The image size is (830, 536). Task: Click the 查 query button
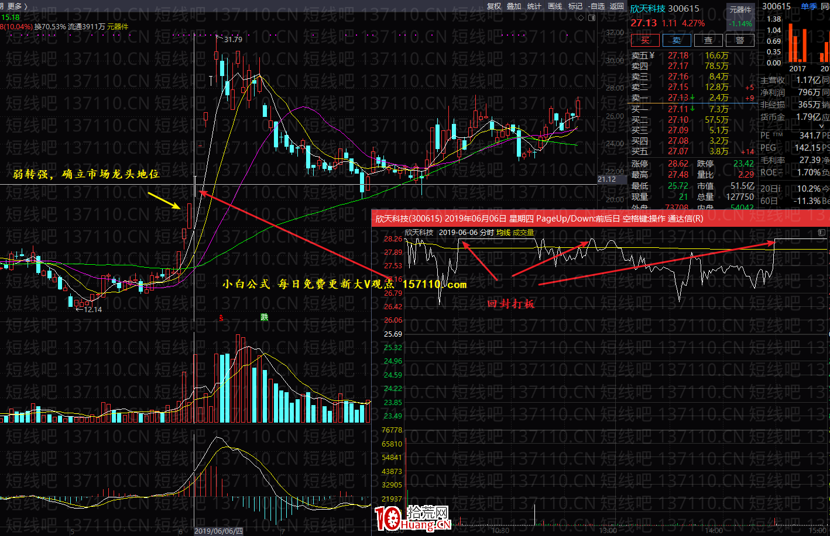coord(708,40)
